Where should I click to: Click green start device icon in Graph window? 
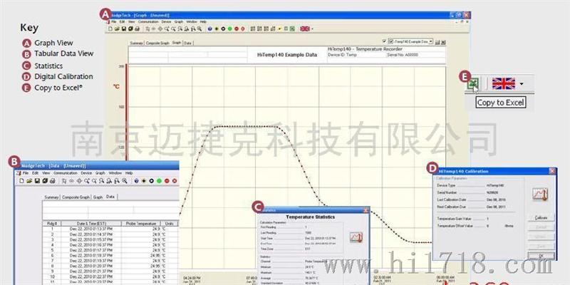[x=229, y=28]
